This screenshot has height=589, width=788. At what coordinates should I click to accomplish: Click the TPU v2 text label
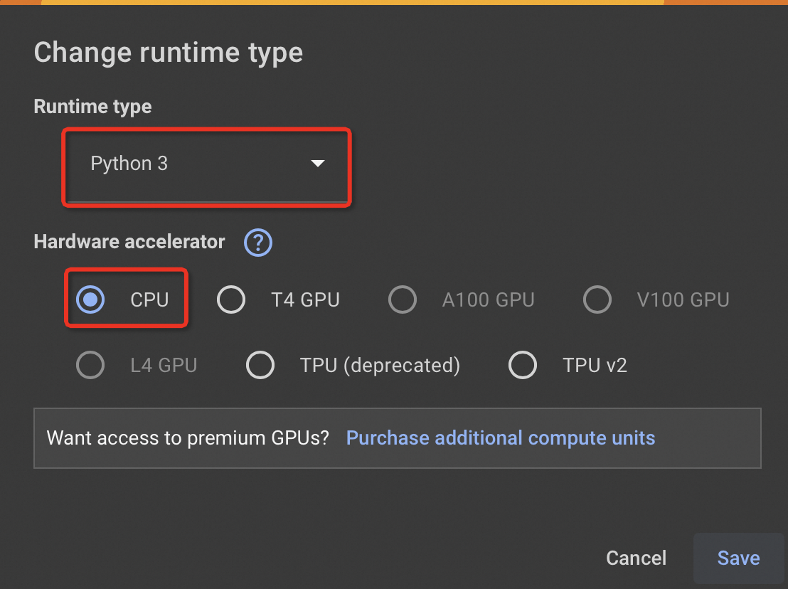coord(595,366)
